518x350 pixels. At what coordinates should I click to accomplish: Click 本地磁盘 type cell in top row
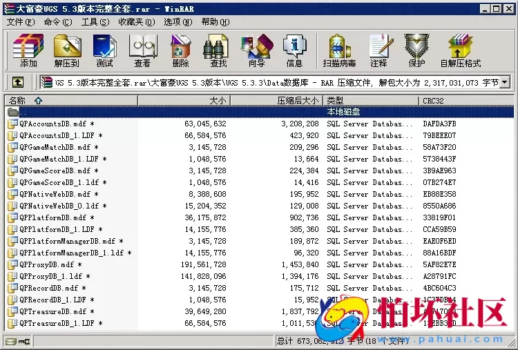(x=343, y=112)
